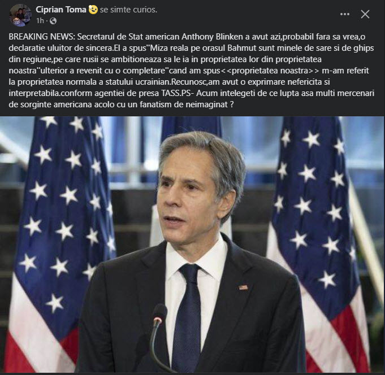The height and width of the screenshot is (375, 385).
Task: Click the "se simte curios" feeling text
Action: point(128,10)
